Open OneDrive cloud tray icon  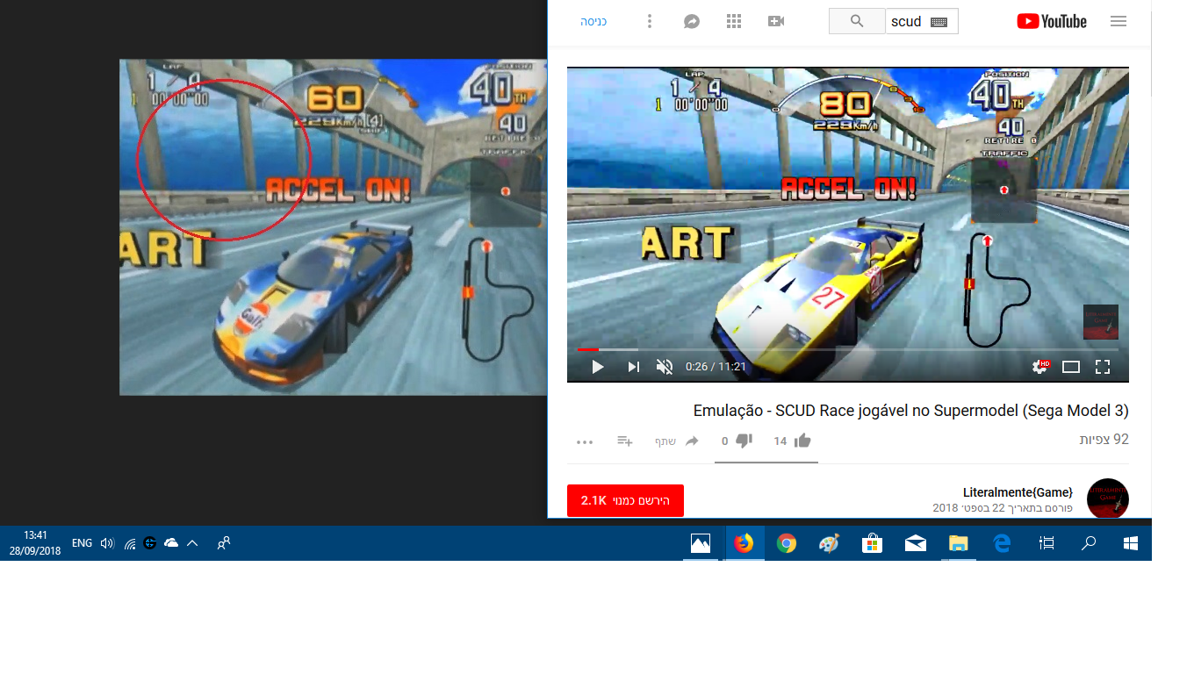(x=172, y=543)
